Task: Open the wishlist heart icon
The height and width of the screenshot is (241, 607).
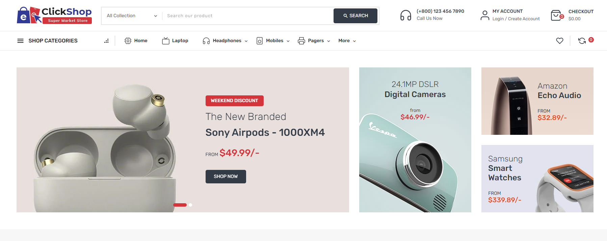Action: pos(559,40)
